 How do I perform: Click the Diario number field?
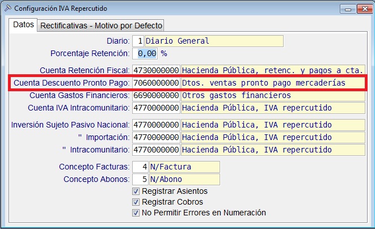138,41
